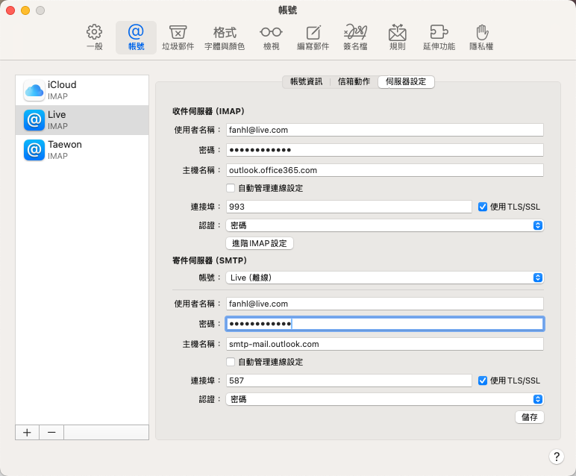The width and height of the screenshot is (576, 476).
Task: Click the IMAP 密碼 password field
Action: (x=384, y=150)
